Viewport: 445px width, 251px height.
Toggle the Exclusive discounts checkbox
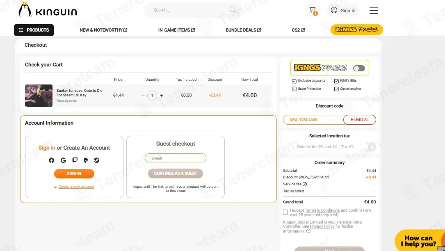pos(294,81)
